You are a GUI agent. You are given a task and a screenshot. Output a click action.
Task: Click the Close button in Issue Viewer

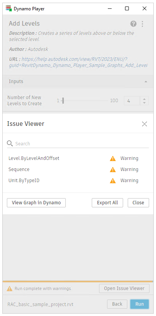[138, 203]
